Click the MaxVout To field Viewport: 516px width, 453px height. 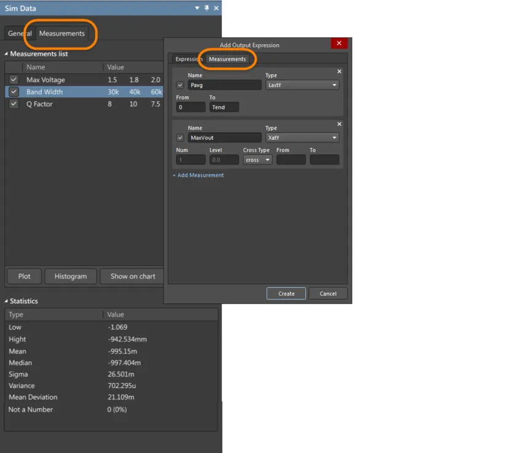point(324,160)
